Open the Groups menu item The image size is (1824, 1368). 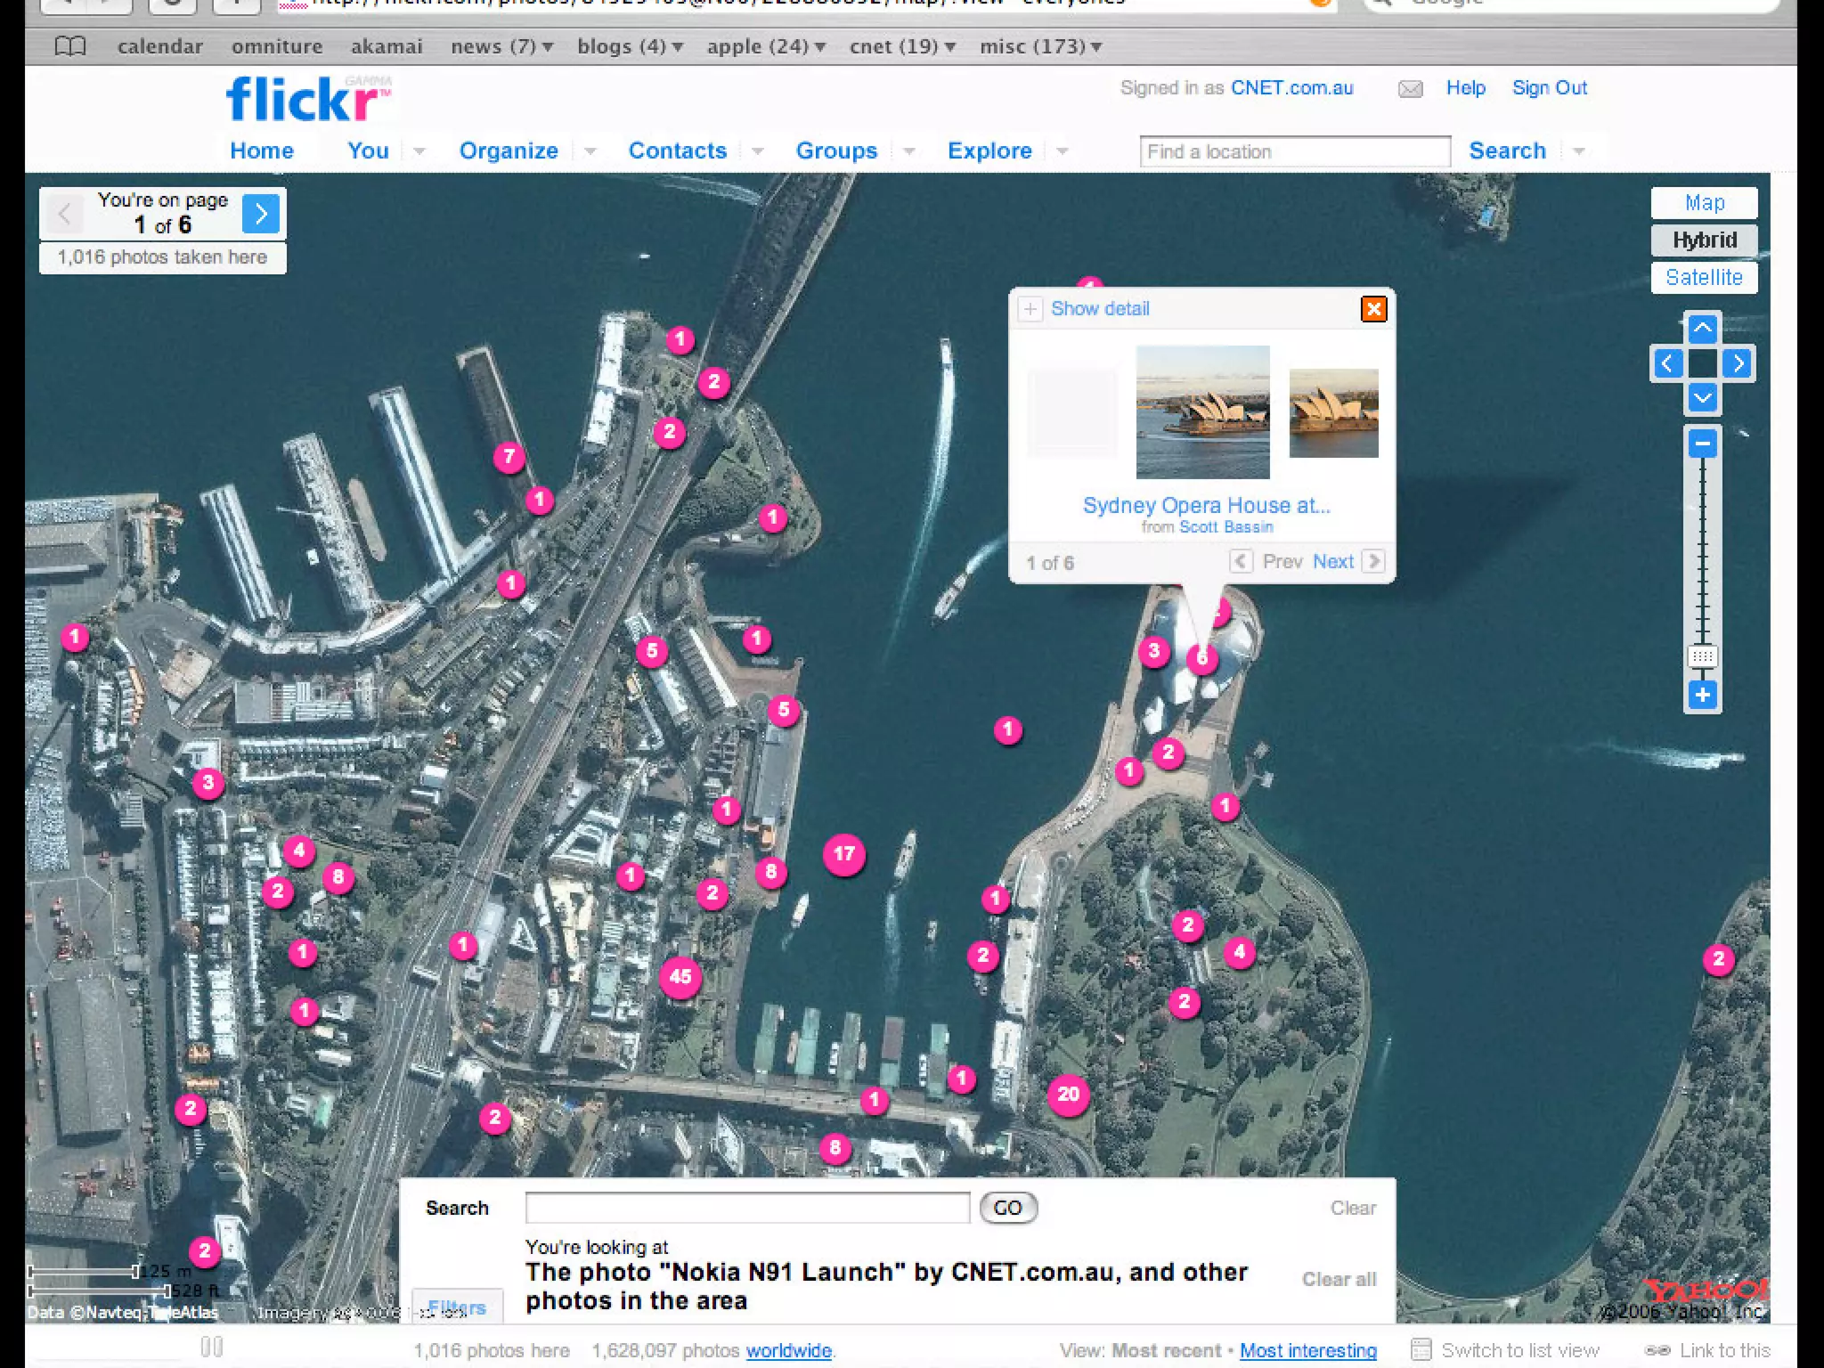pos(836,151)
